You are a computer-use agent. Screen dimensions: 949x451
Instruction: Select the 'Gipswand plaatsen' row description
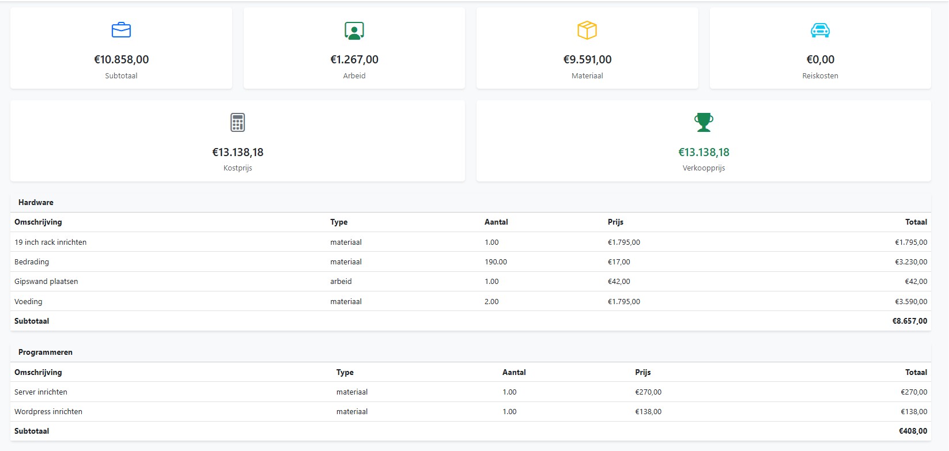tap(46, 282)
